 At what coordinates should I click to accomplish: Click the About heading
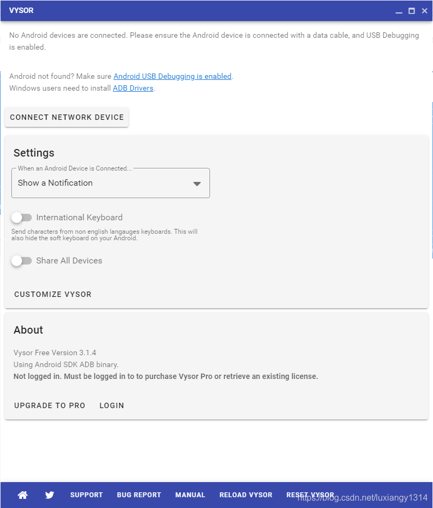[28, 330]
